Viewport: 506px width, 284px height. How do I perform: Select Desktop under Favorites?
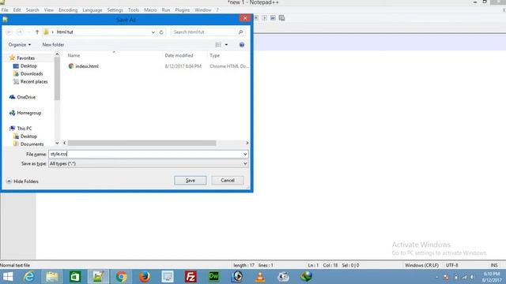[28, 65]
